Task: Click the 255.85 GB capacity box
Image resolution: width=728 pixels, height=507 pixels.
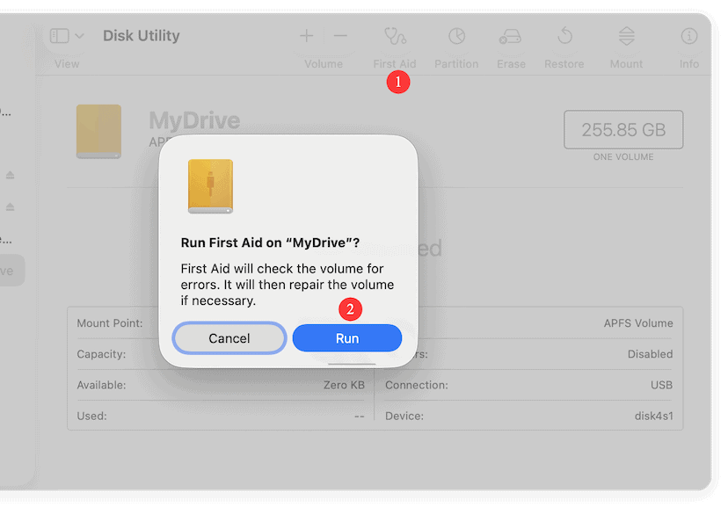Action: point(623,130)
